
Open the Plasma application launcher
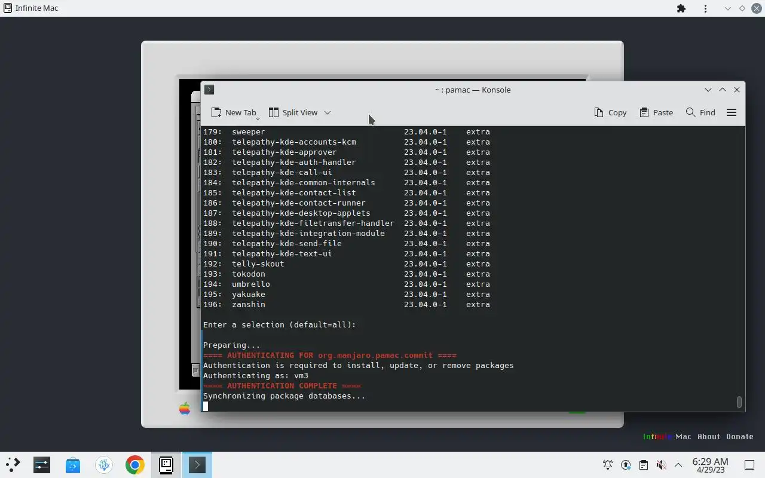pos(13,465)
